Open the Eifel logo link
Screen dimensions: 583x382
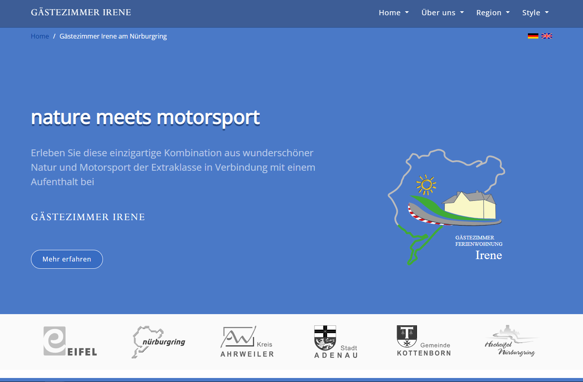pyautogui.click(x=70, y=341)
